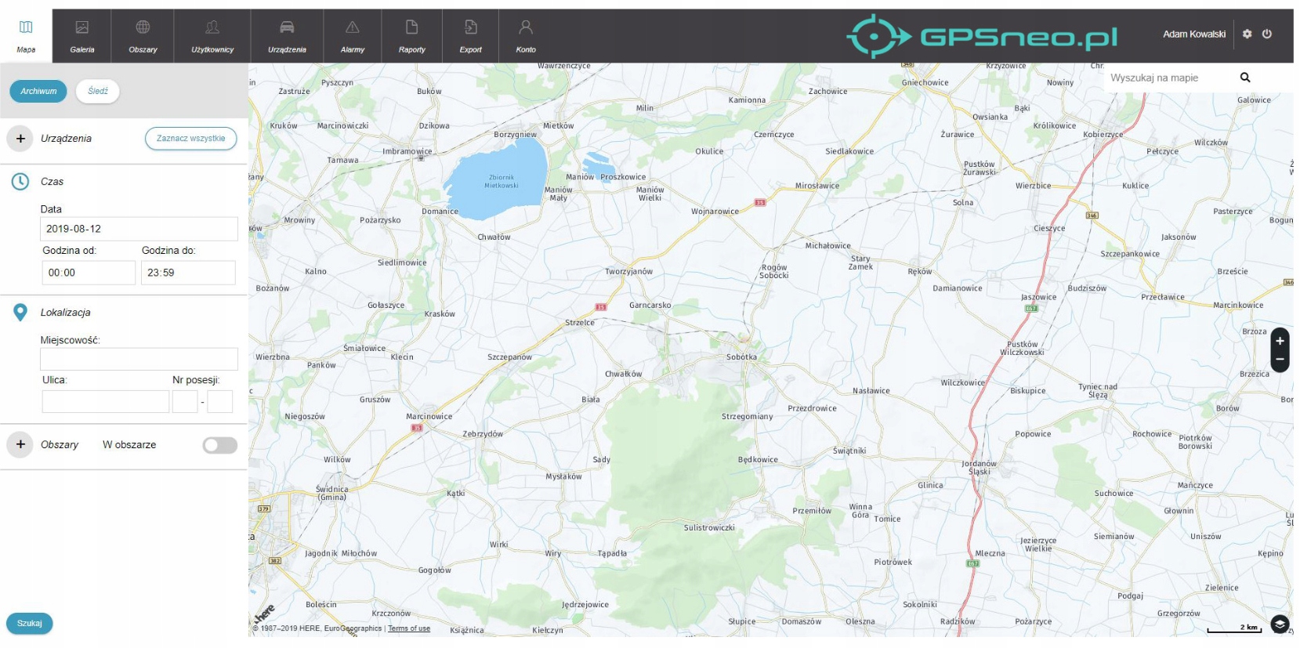
Task: Click the Jordanów Śląski label
Action: pyautogui.click(x=979, y=468)
